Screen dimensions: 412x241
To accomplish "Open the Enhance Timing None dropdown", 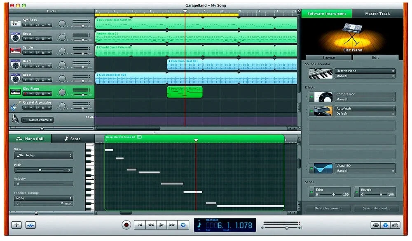I will (x=44, y=198).
